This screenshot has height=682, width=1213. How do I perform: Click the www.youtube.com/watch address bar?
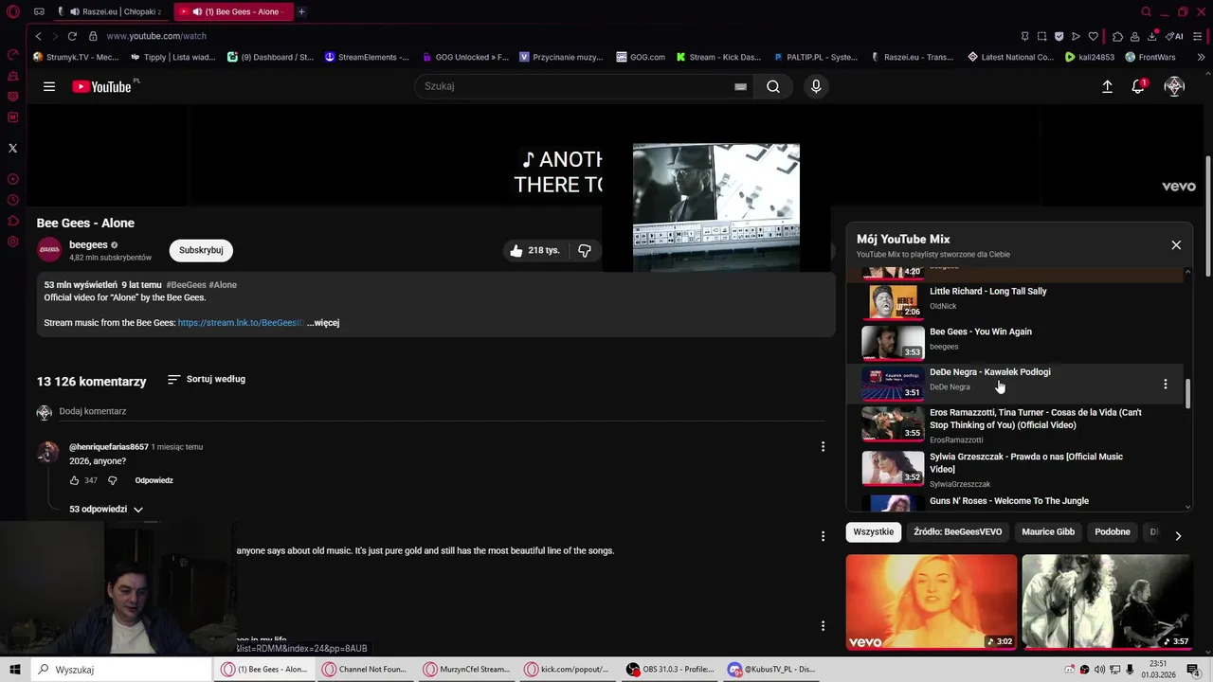pos(156,36)
